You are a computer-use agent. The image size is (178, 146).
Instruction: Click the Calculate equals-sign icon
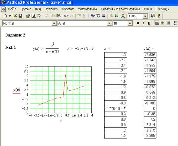[104, 16]
